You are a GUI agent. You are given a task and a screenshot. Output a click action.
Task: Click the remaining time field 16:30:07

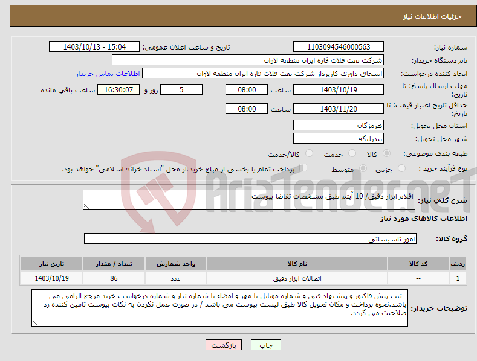tap(118, 89)
